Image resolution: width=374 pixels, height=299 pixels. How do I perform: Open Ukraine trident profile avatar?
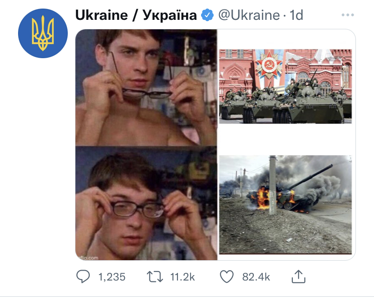click(x=43, y=33)
